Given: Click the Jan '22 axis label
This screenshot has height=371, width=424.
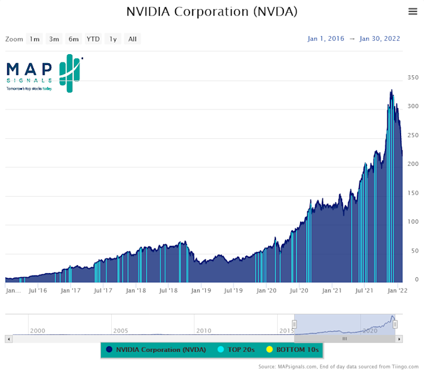Looking at the screenshot, I should [397, 290].
